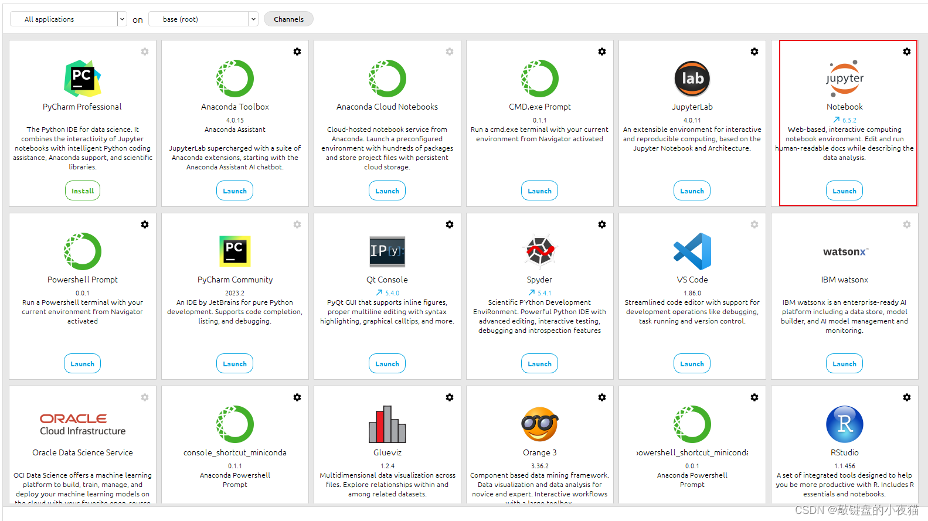928x521 pixels.
Task: Click the JupyterLab lab icon
Action: (x=692, y=79)
